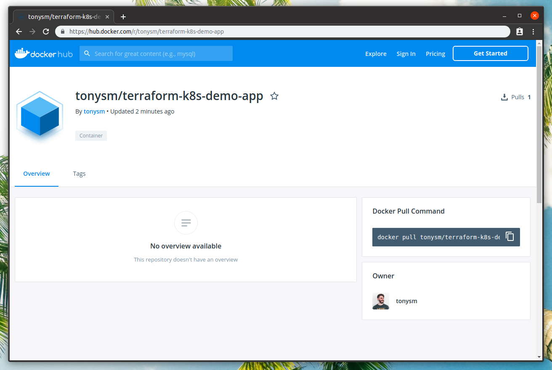This screenshot has height=370, width=552.
Task: Click the 'Updated 2 minutes ago' text
Action: point(142,111)
